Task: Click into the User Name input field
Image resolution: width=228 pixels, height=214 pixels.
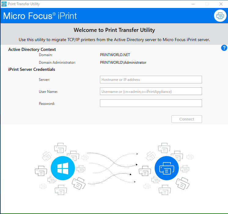Action: tap(151, 91)
